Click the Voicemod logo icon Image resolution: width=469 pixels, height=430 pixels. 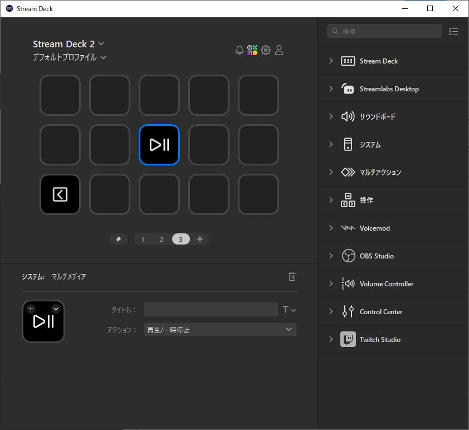[x=348, y=228]
